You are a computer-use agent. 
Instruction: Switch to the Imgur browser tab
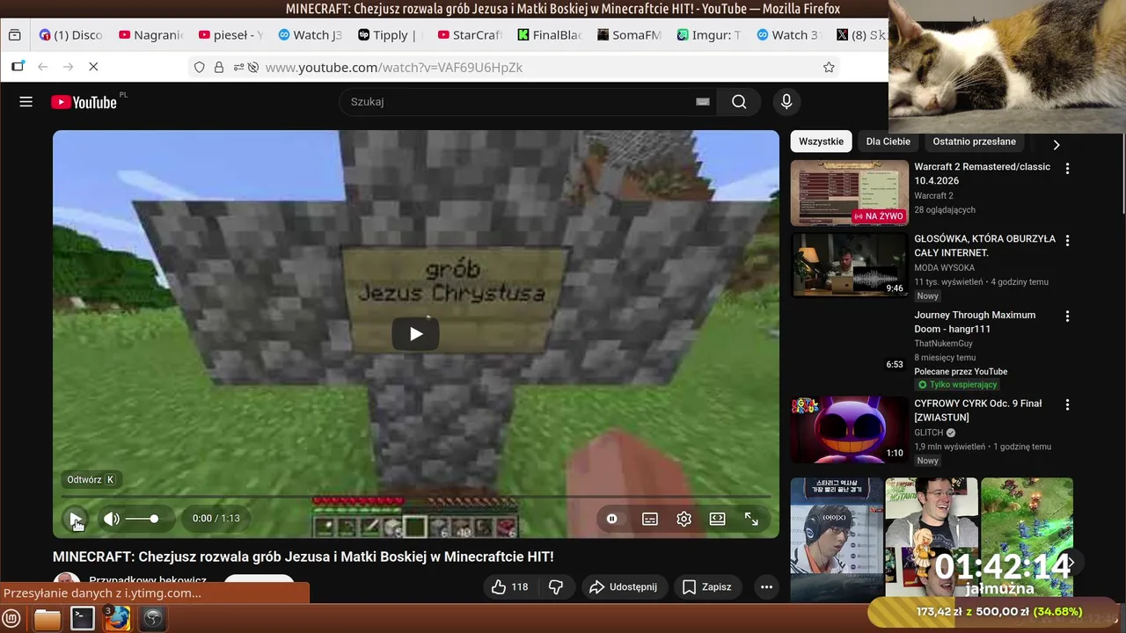pos(708,35)
